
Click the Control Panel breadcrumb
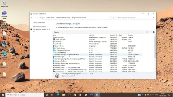[50, 18]
